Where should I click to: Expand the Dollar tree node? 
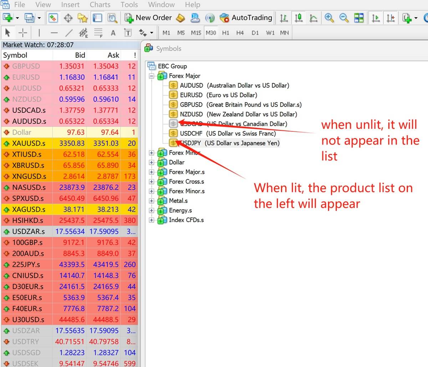pyautogui.click(x=152, y=162)
